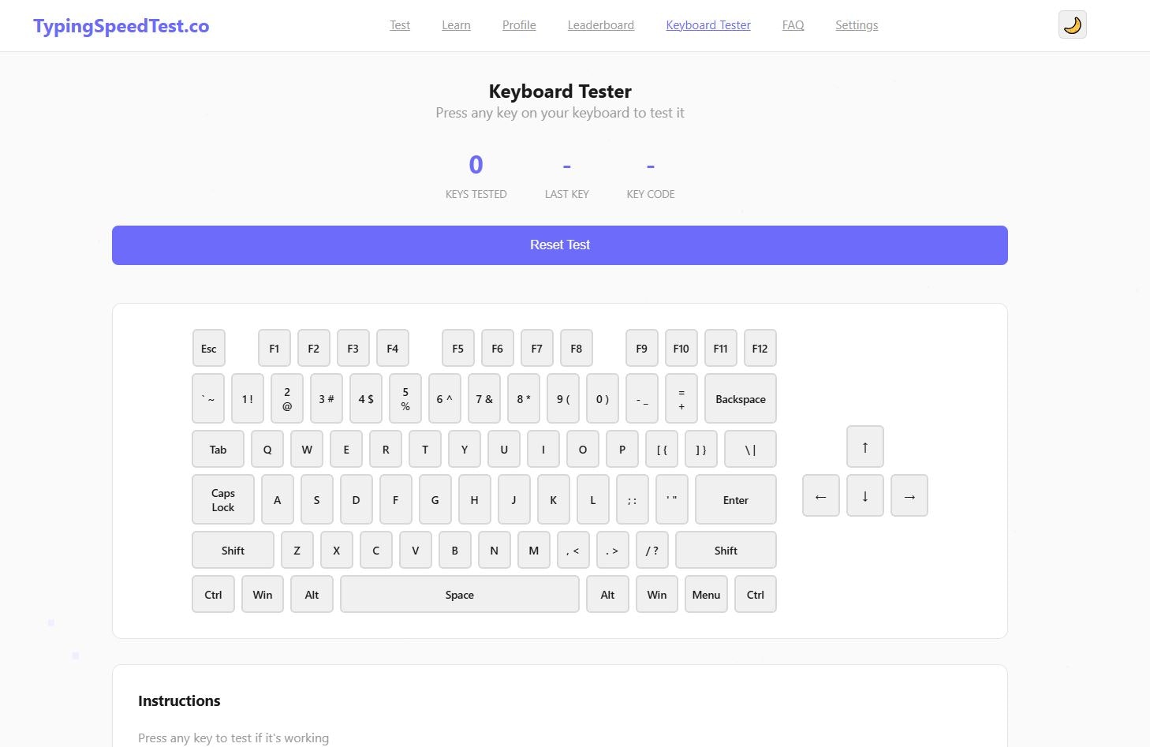Viewport: 1150px width, 747px height.
Task: Navigate to the Learn page
Action: pyautogui.click(x=455, y=24)
